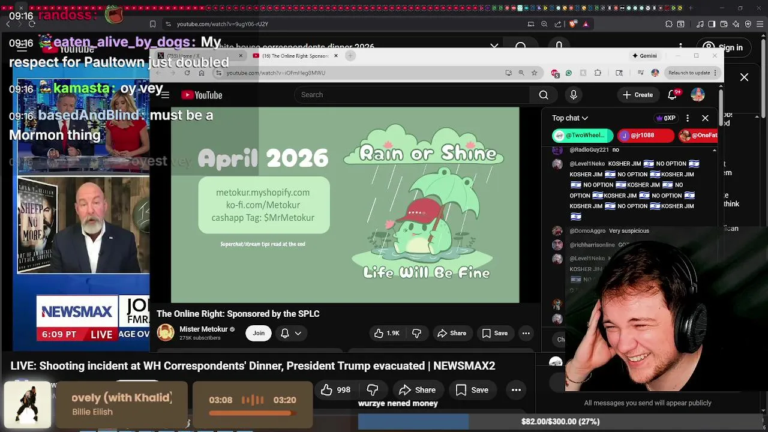Open Gemini button in Chrome title bar
This screenshot has width=768, height=432.
tap(644, 56)
